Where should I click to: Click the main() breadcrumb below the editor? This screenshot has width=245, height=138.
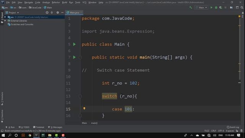point(94,123)
